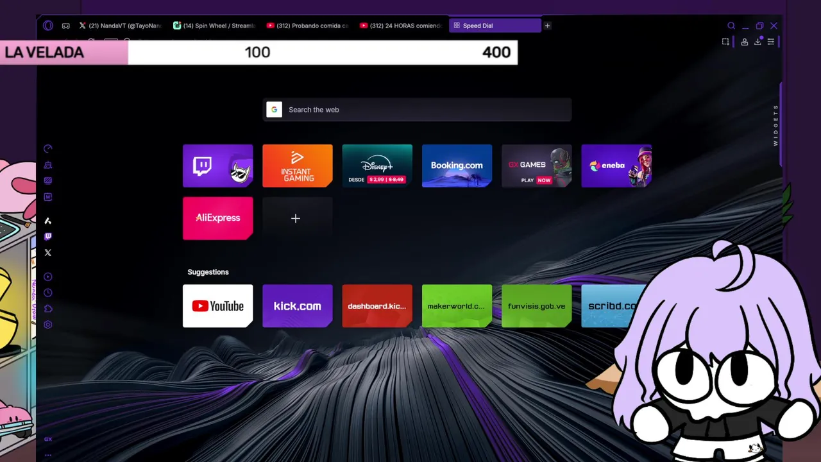Open the Booking.com tile
This screenshot has height=462, width=821.
pyautogui.click(x=457, y=166)
